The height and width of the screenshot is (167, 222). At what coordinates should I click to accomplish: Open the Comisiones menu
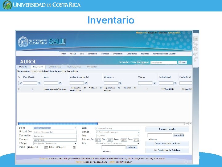[x=92, y=54]
